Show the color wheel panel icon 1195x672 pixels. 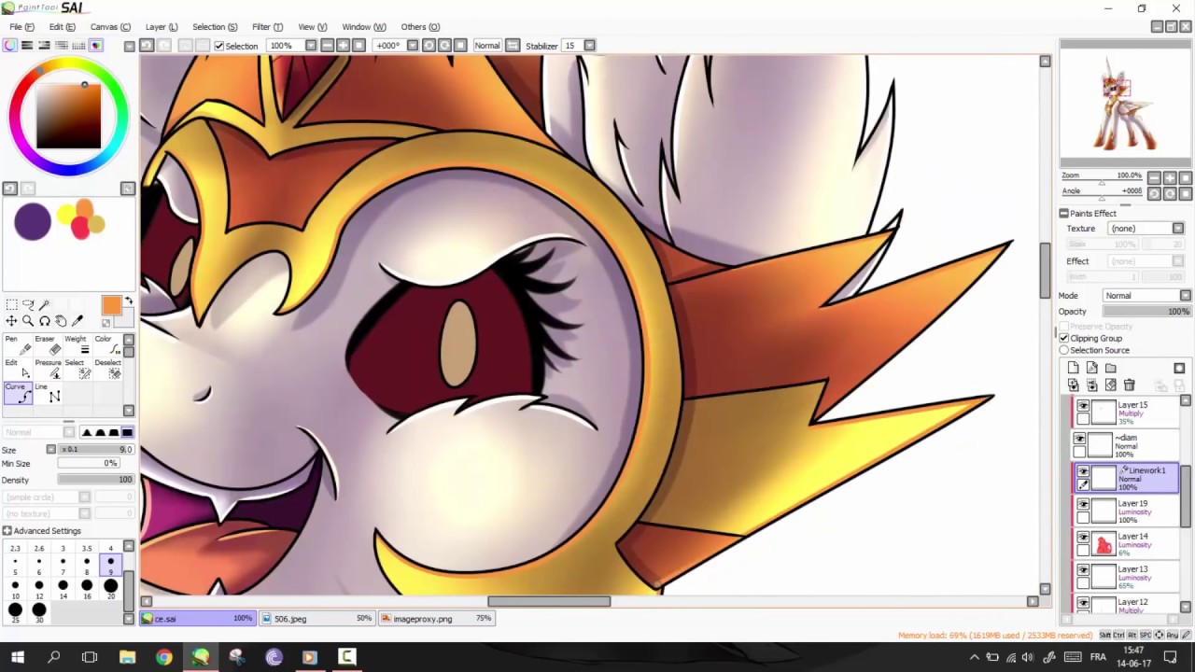(x=10, y=45)
